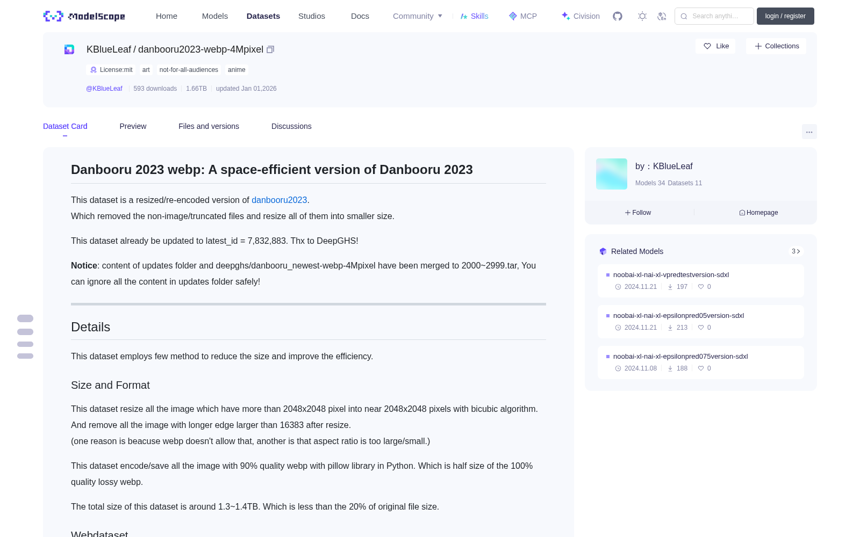Click the 593 downloads text
The height and width of the screenshot is (537, 860).
coord(155,89)
